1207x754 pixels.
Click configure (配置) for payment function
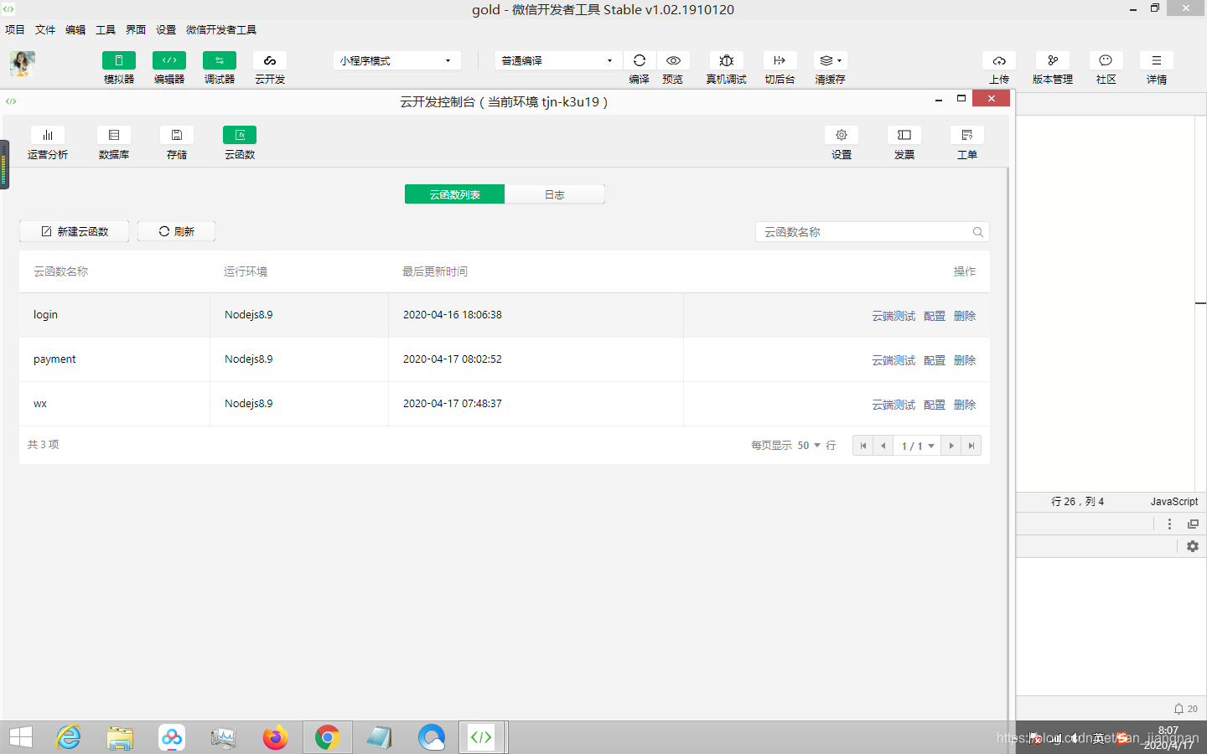(935, 360)
